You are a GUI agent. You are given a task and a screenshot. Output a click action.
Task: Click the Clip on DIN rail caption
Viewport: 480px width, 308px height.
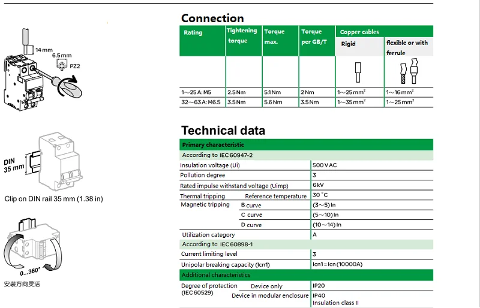[x=53, y=199]
